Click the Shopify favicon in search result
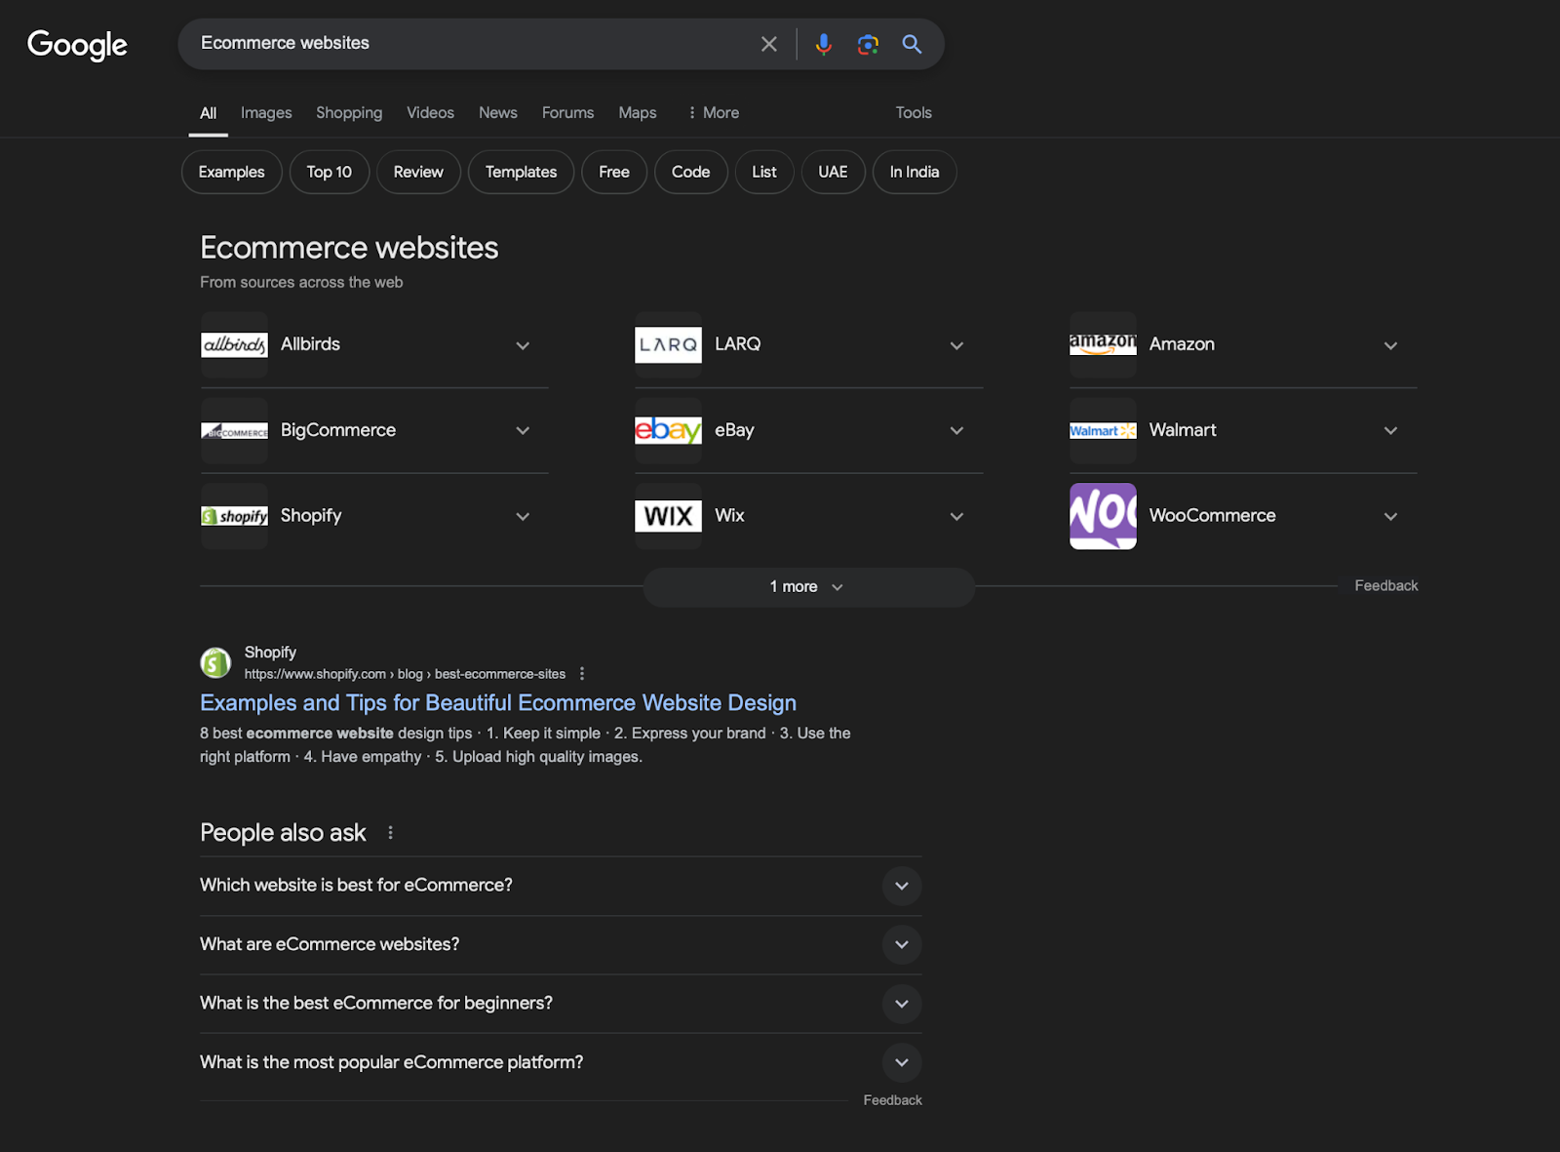Viewport: 1560px width, 1152px height. pyautogui.click(x=215, y=663)
